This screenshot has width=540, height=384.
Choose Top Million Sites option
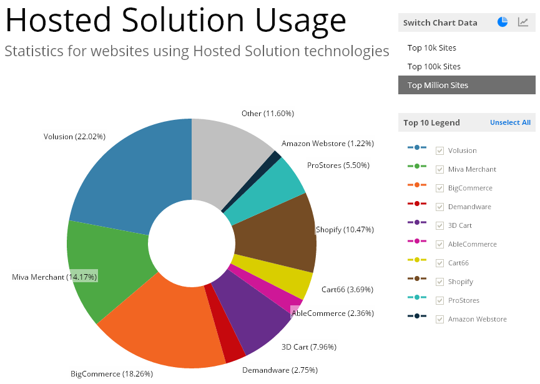click(438, 86)
